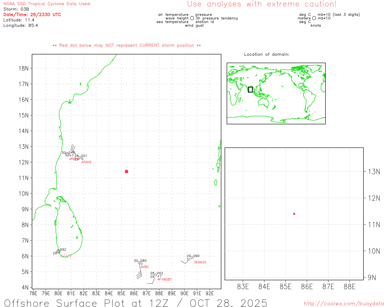This screenshot has height=307, width=384.
Task: Click the 78E longitude axis label
Action: (x=33, y=293)
